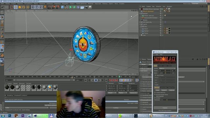This screenshot has height=118, width=210.
Task: Toggle the position key recording icon
Action: 120,80
